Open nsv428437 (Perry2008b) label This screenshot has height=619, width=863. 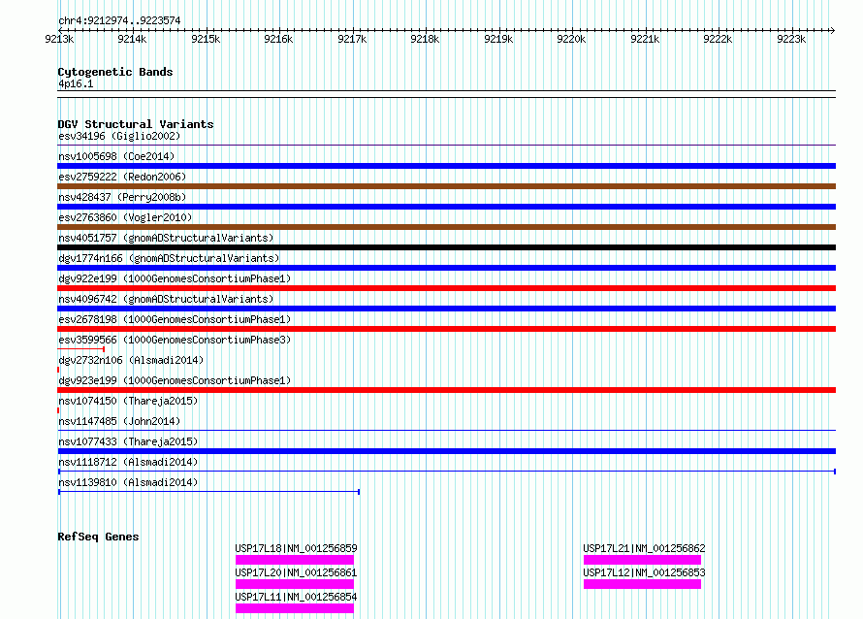coord(122,197)
